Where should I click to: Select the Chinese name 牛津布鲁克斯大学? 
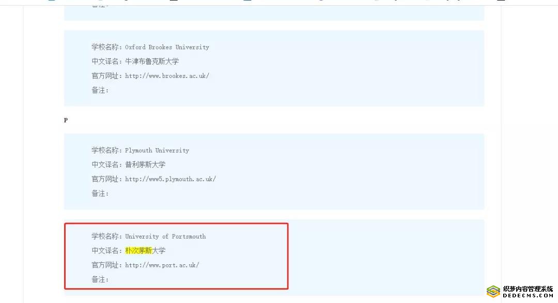pos(152,61)
